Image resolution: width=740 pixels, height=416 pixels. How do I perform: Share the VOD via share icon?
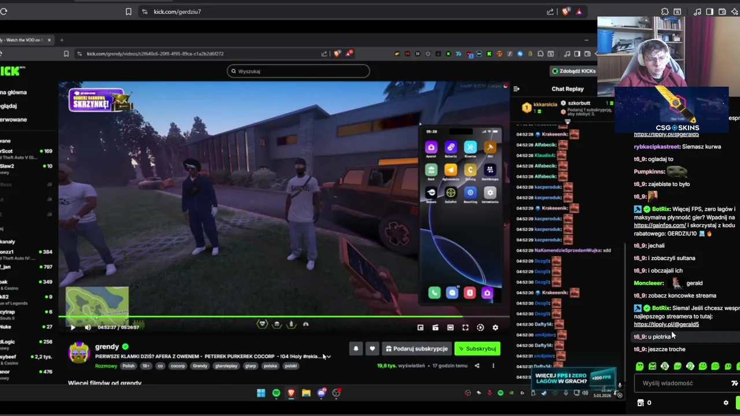click(477, 366)
